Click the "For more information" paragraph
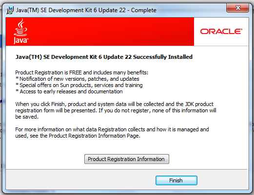This screenshot has height=195, width=254. pyautogui.click(x=112, y=132)
